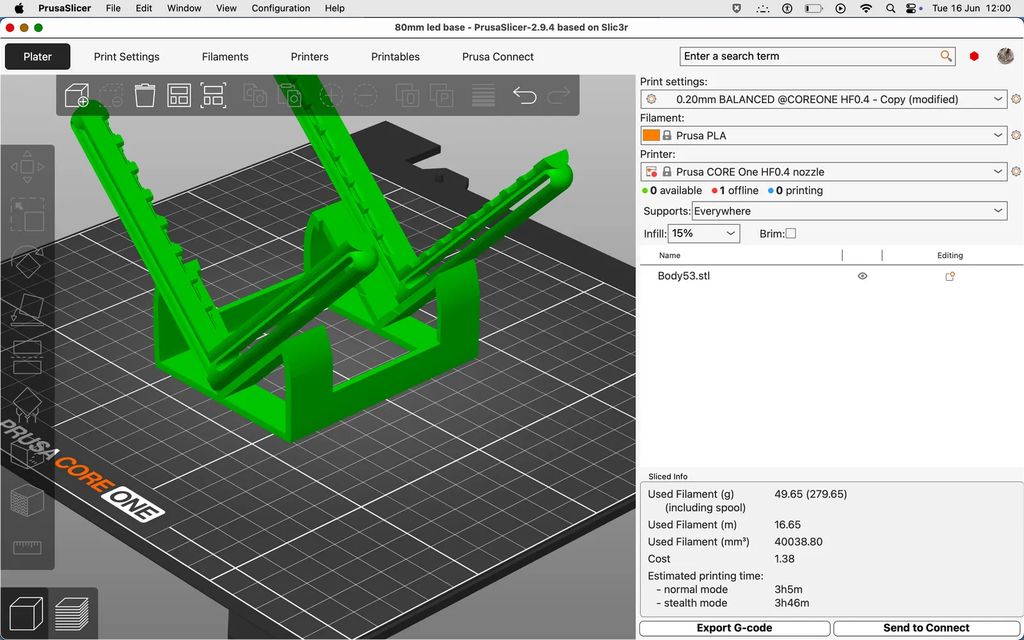
Task: Select the Paint-on supports tool
Action: pyautogui.click(x=28, y=404)
